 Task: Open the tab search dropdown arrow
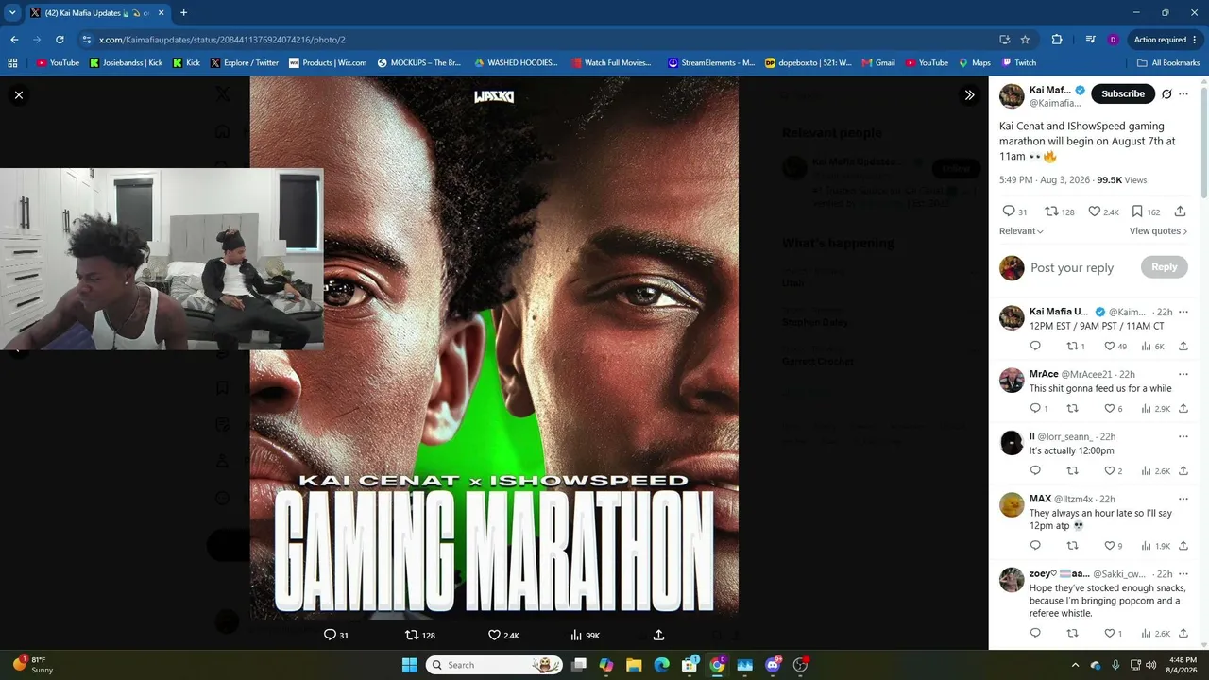12,13
